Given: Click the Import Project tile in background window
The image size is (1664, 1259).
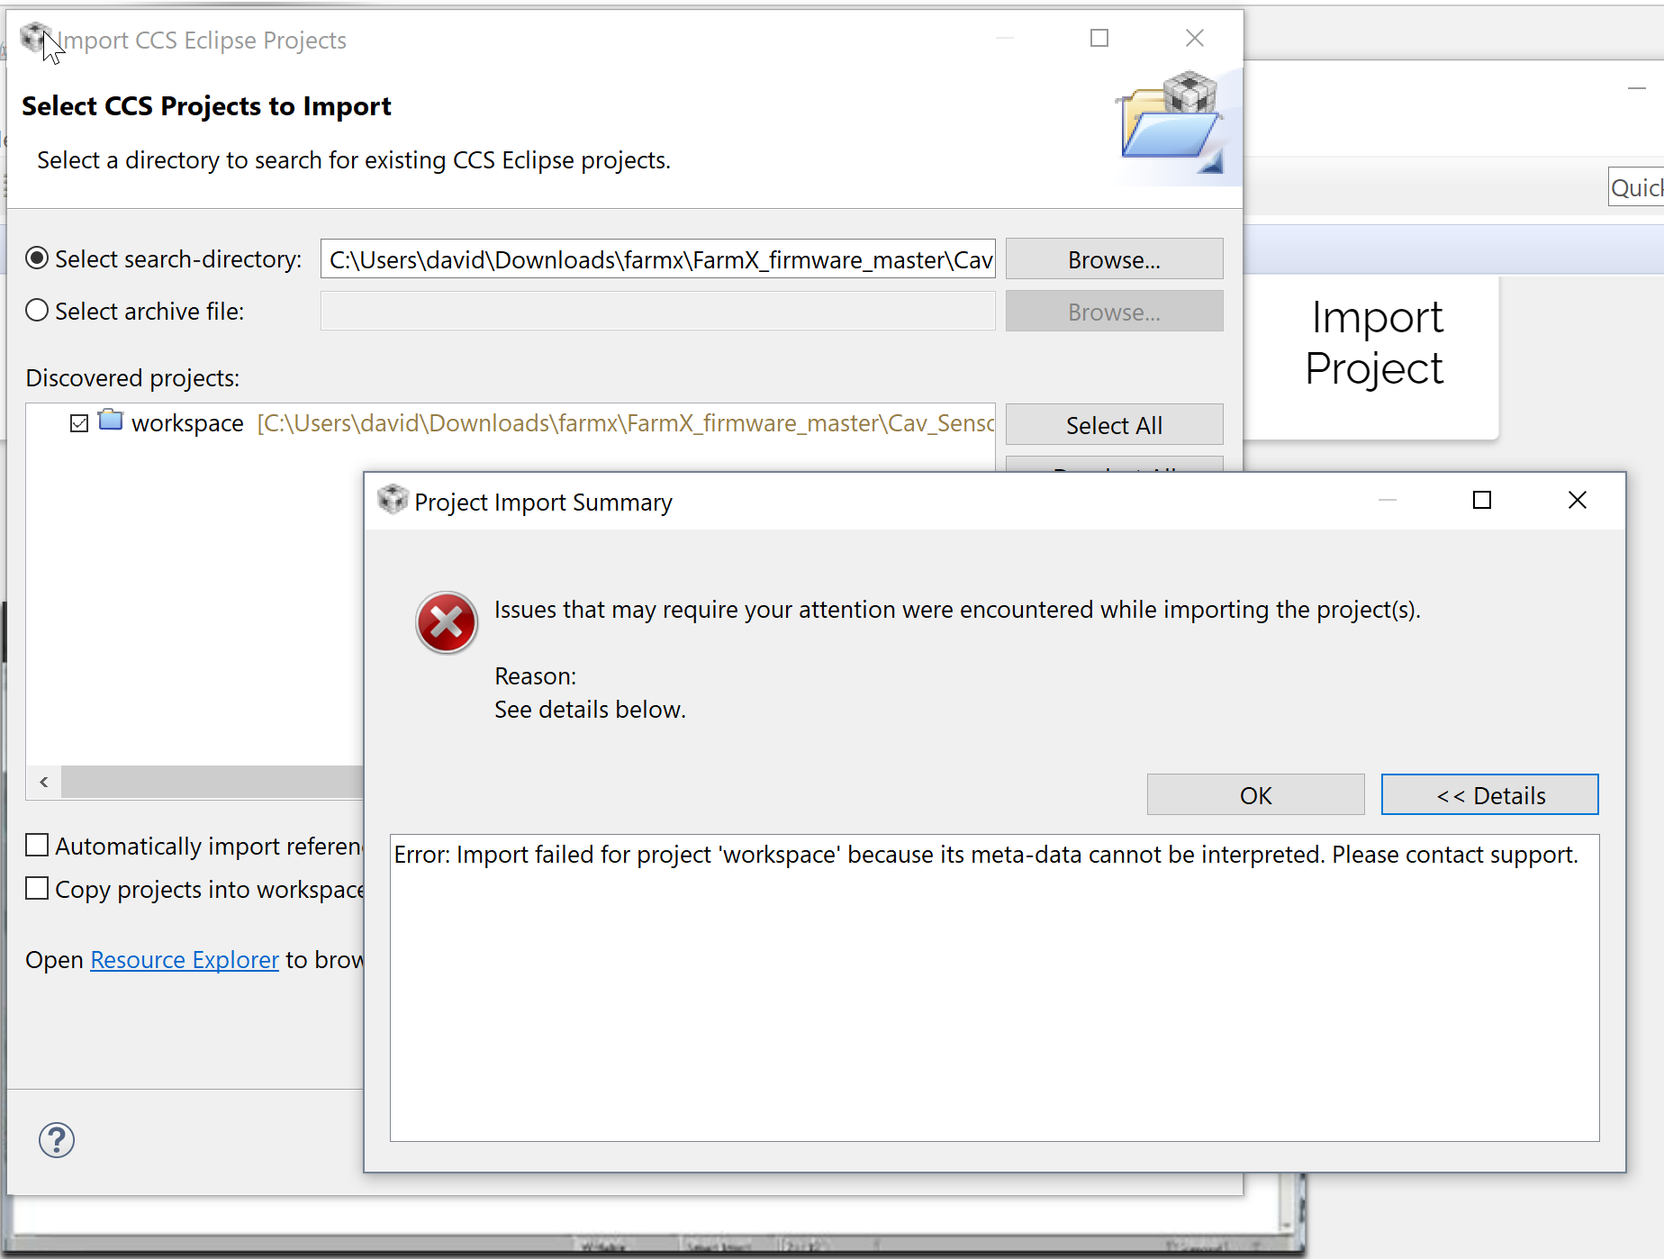Looking at the screenshot, I should point(1373,356).
